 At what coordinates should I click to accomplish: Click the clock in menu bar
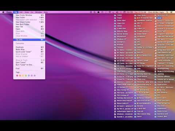(140, 12)
